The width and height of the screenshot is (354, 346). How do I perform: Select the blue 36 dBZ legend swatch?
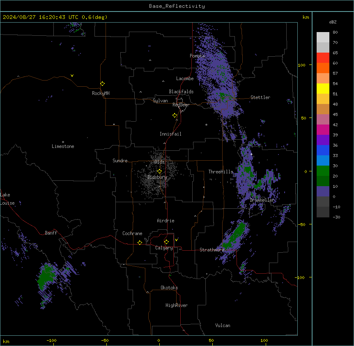pyautogui.click(x=323, y=150)
